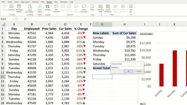This screenshot has height=105, width=187.
Task: Click Allow Edit Ranges
Action: 115,8
